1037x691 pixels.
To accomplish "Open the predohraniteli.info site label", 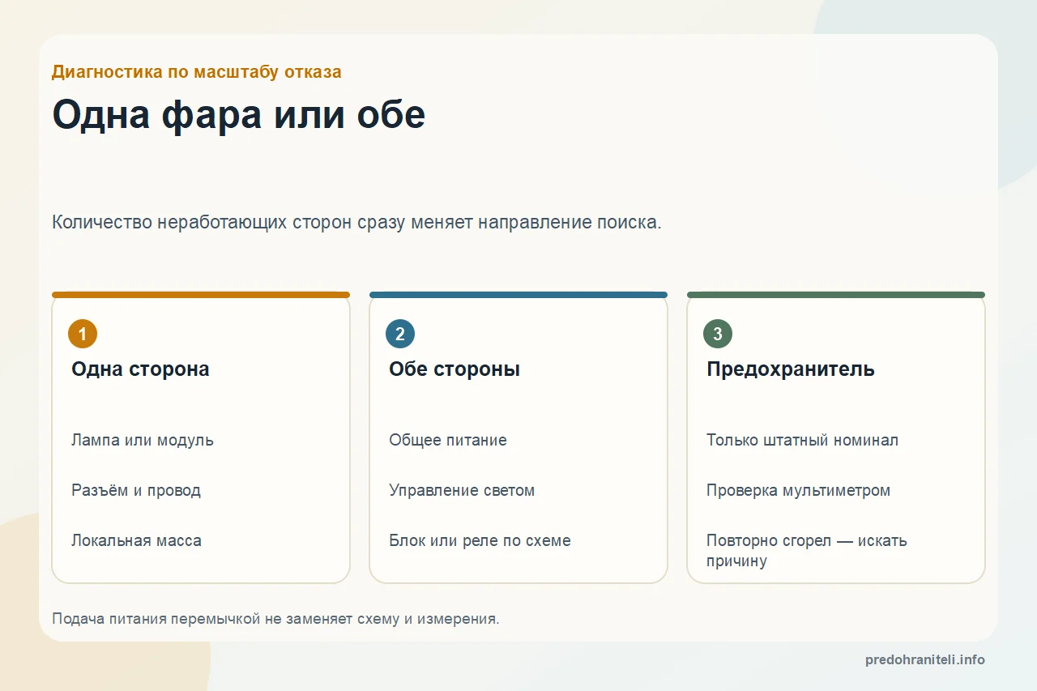I will [x=925, y=660].
